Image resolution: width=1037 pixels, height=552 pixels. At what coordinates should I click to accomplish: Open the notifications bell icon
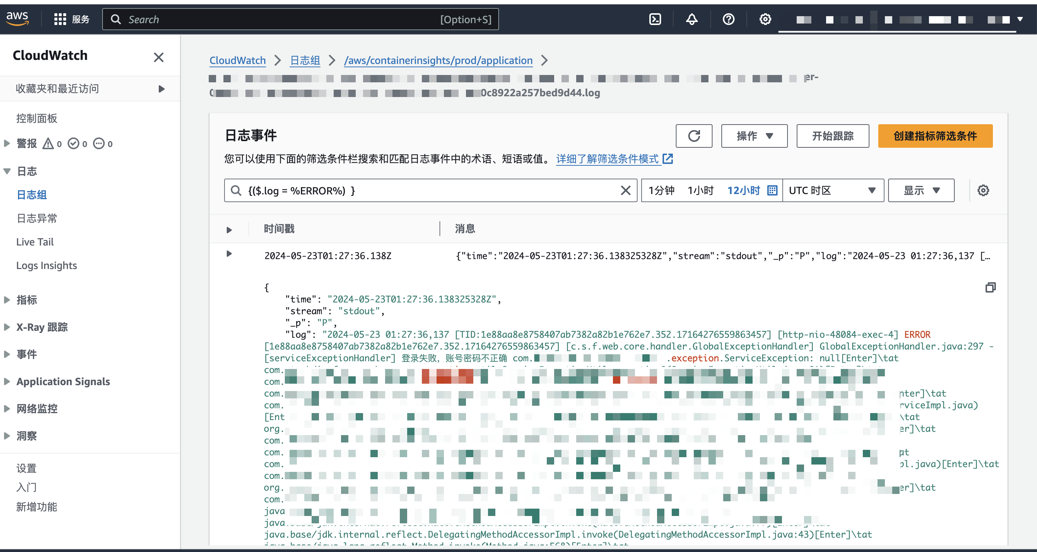[692, 19]
